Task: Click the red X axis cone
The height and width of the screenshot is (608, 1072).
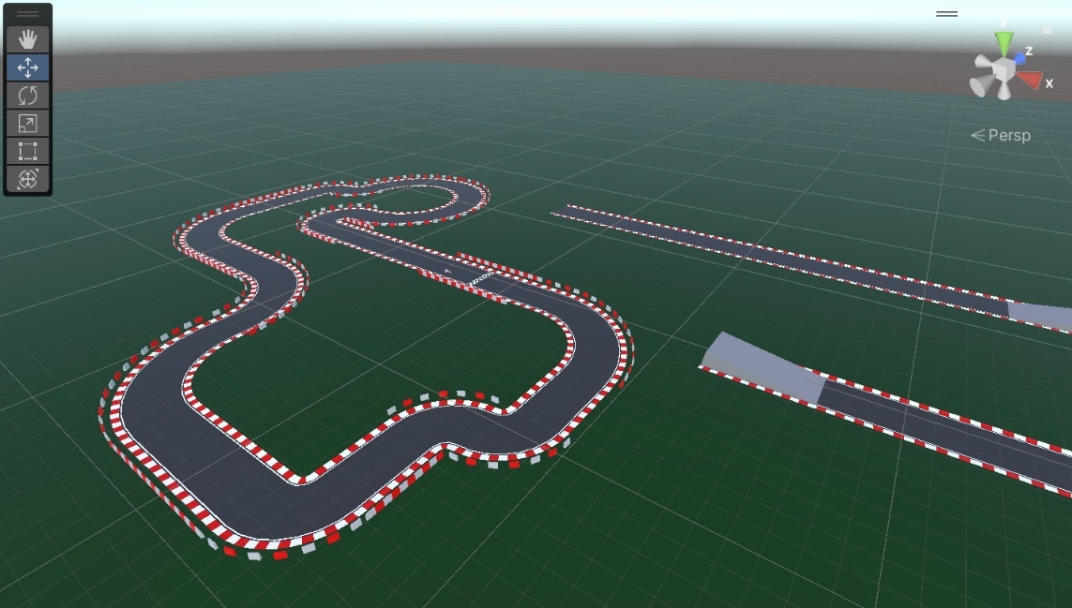Action: pos(1030,81)
